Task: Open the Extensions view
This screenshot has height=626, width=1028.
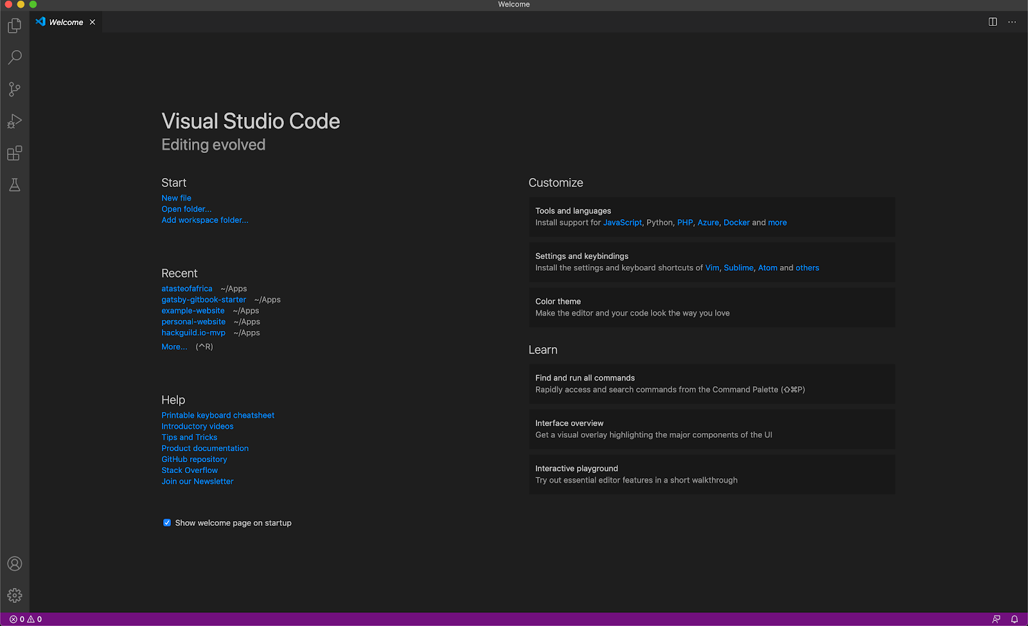Action: click(15, 154)
